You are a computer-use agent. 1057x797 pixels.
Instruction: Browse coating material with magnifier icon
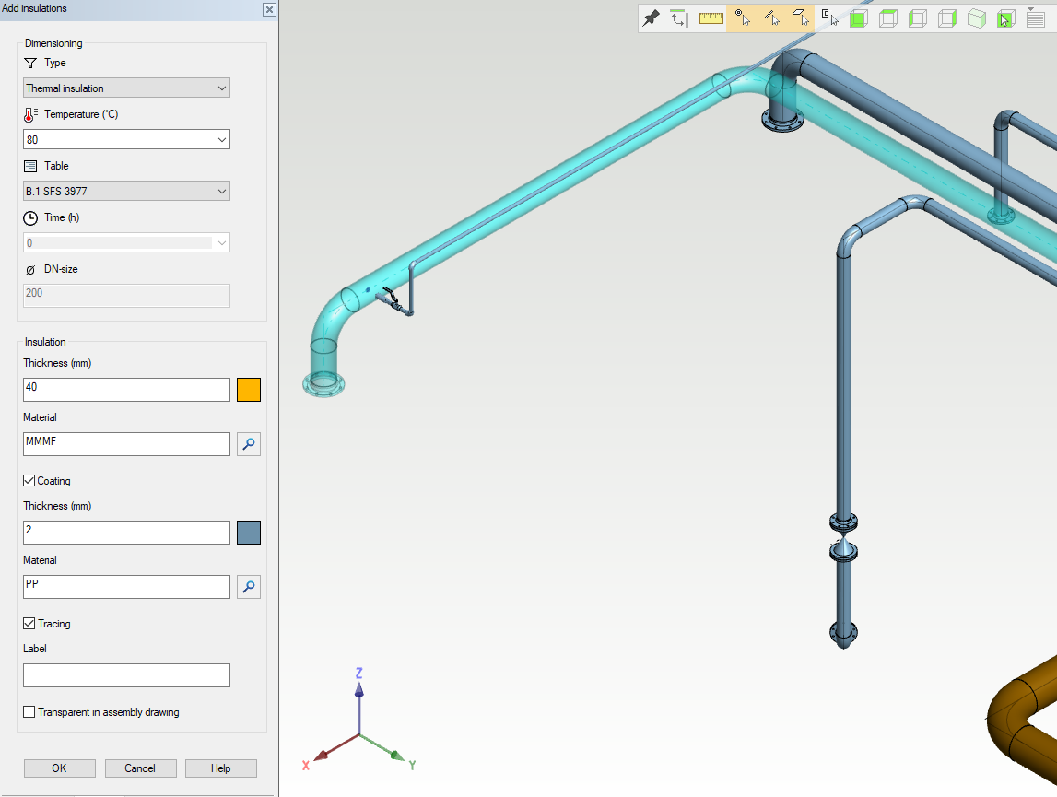[x=249, y=587]
